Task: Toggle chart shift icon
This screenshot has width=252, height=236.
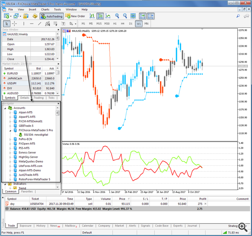Action: click(x=151, y=16)
